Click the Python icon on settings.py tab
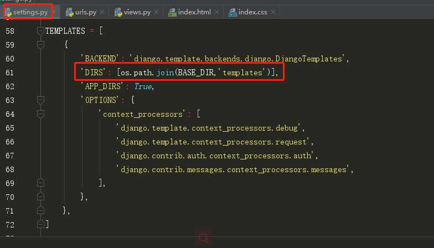This screenshot has height=248, width=434. [8, 12]
